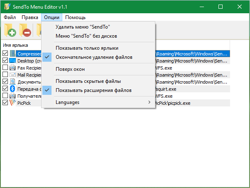Choose Меню "SendTo" без дисков
250x188 pixels.
coord(98,36)
